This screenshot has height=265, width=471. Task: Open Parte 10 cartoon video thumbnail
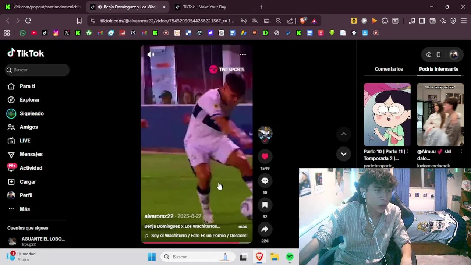pyautogui.click(x=387, y=114)
